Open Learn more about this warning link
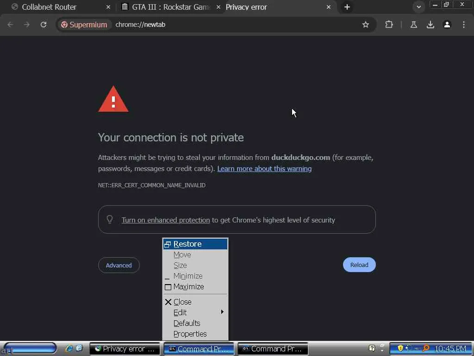The width and height of the screenshot is (474, 356). tap(264, 169)
